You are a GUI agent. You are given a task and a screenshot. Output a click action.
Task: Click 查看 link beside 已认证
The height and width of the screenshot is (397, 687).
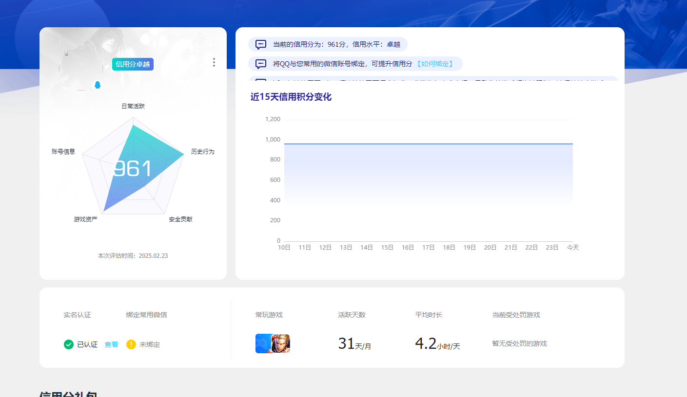(111, 344)
